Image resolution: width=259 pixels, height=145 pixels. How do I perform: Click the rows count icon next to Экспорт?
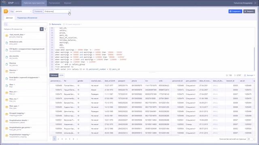click(x=235, y=75)
